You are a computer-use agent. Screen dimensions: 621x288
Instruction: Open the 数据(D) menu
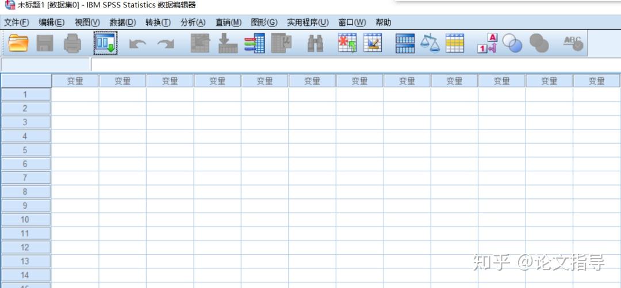pos(123,22)
